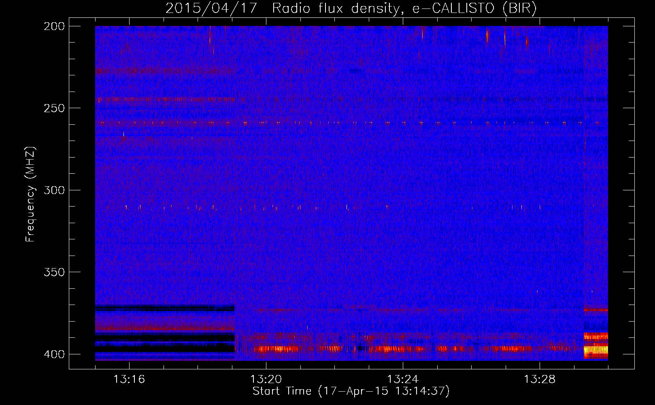The width and height of the screenshot is (655, 405).
Task: Click the 13:20 time tick label
Action: 266,379
